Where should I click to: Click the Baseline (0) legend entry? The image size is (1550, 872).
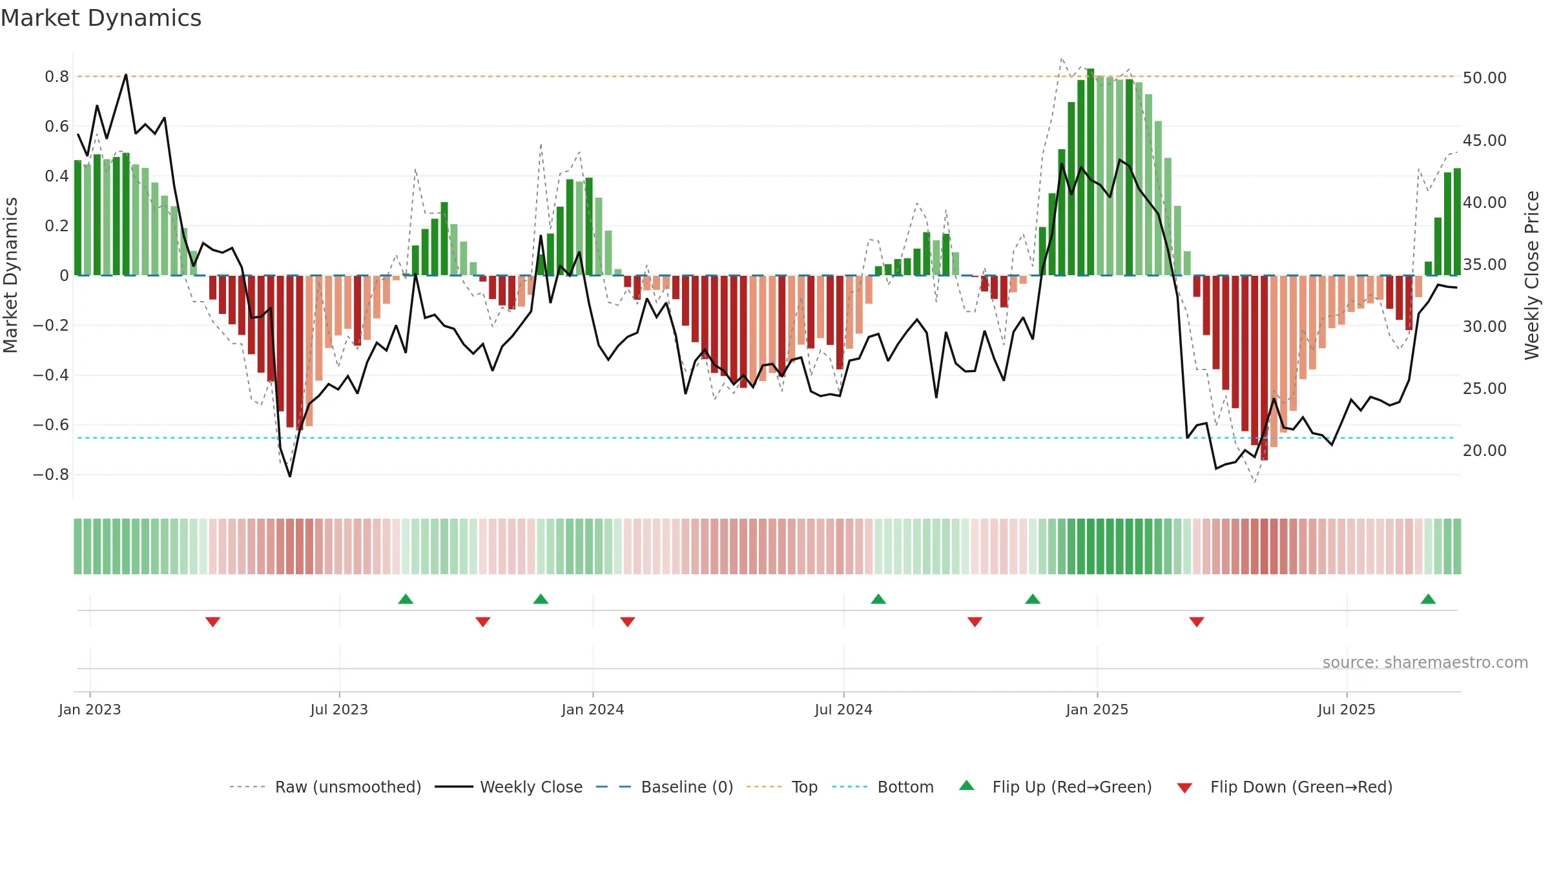pos(665,787)
